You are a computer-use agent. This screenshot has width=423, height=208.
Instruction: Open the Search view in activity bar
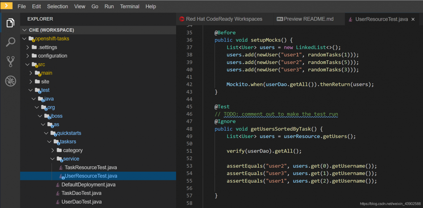click(10, 42)
